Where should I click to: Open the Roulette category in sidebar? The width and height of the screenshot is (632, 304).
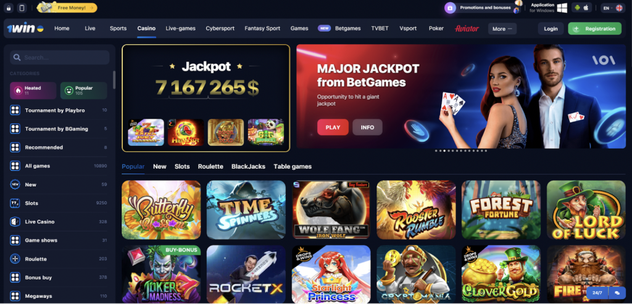59,259
